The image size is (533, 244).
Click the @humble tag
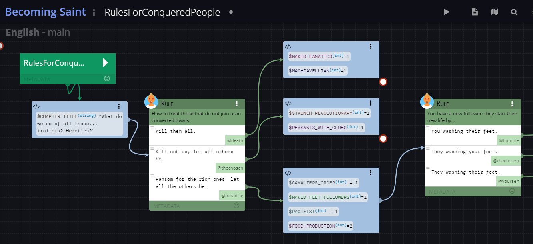pos(509,140)
